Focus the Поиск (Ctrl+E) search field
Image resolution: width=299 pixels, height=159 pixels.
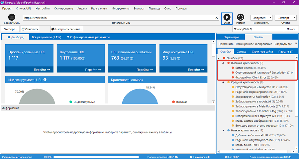click(258, 29)
